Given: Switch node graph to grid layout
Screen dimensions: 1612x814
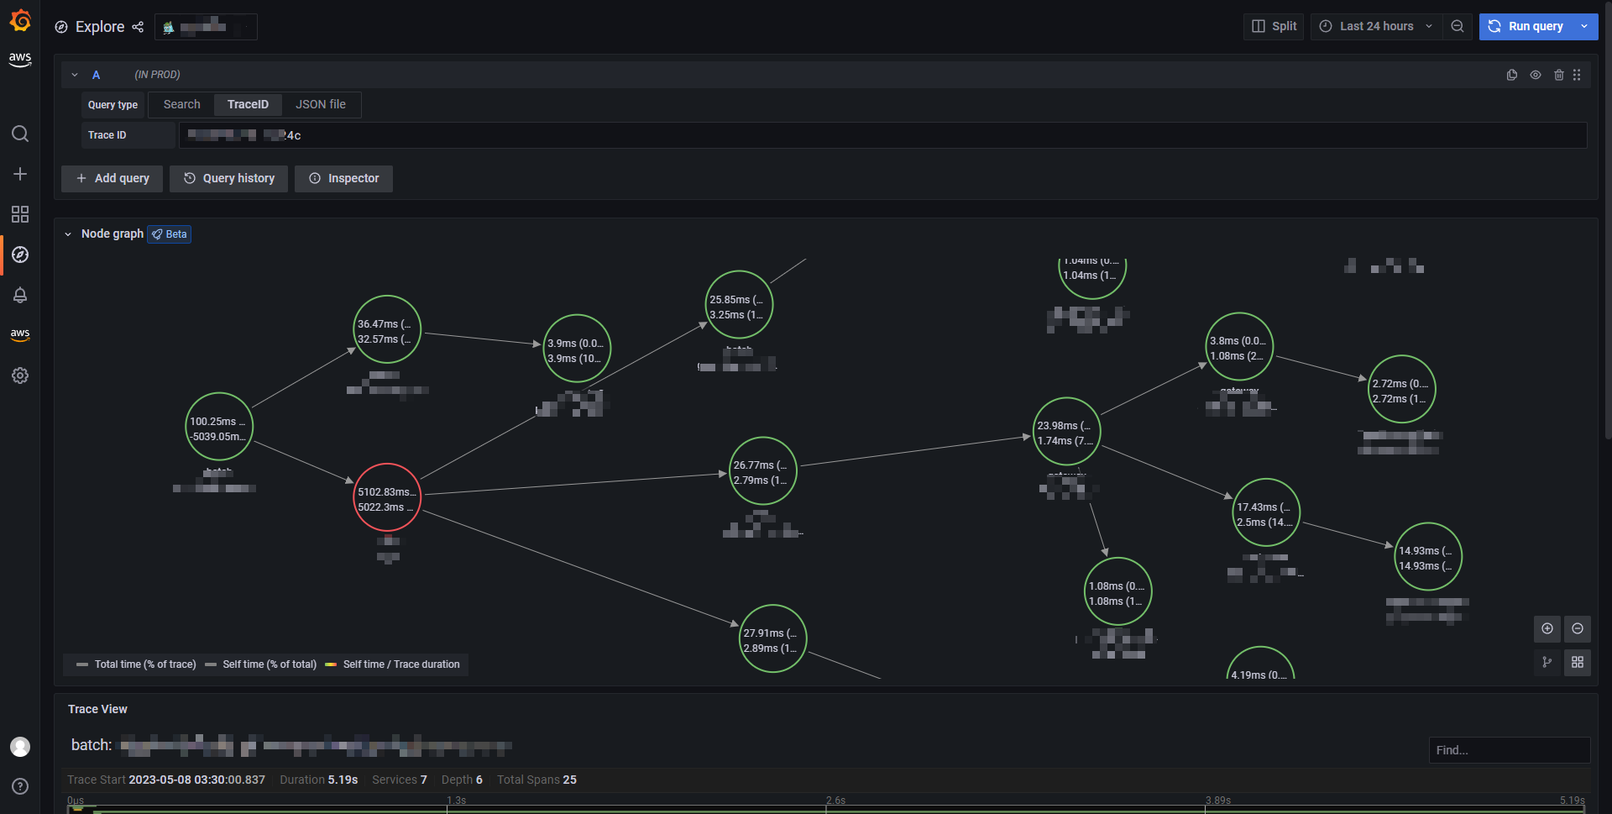Looking at the screenshot, I should tap(1578, 662).
